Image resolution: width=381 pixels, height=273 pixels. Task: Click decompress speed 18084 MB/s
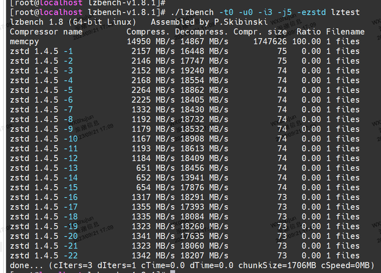(204, 217)
